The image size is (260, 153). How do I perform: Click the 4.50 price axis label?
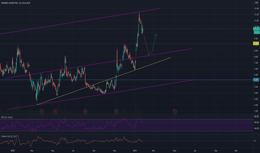pos(256,99)
